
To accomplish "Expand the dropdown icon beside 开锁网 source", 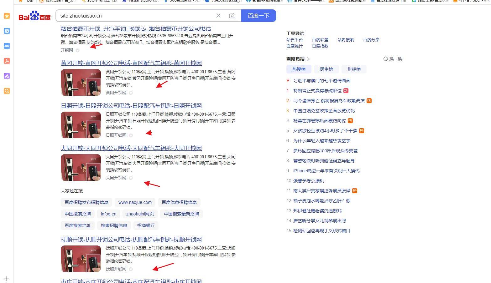I will (x=78, y=50).
